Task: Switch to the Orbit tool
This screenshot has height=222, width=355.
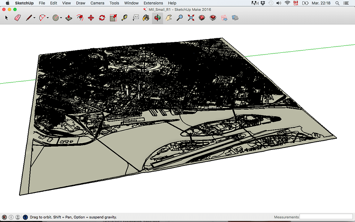Action: (157, 18)
